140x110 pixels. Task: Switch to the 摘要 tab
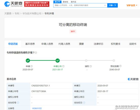[81, 44]
